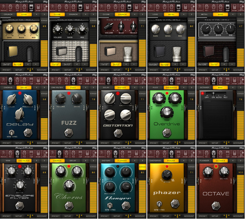Open tuner icon on the Lead amp screen

[x=30, y=70]
